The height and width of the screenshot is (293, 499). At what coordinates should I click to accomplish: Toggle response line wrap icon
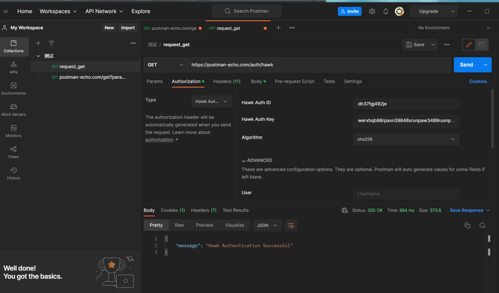(x=291, y=225)
